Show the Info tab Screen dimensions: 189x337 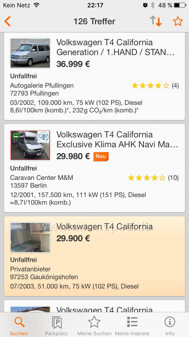170,326
